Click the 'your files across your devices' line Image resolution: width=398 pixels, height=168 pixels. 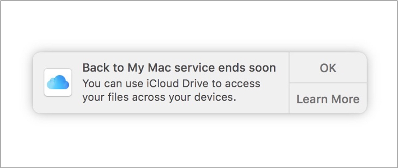point(159,97)
